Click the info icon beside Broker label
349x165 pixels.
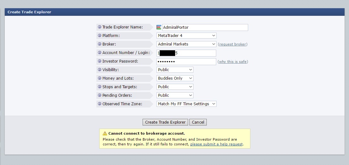pos(100,44)
